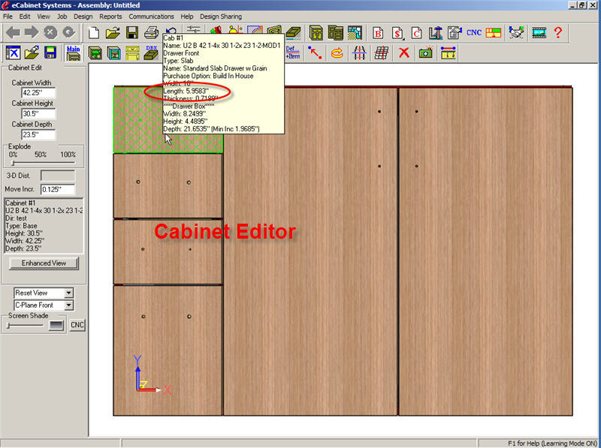Click the Cabinet Height input field

pos(38,114)
